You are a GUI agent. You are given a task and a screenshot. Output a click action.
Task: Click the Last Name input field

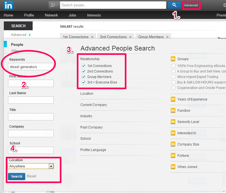tap(31, 100)
